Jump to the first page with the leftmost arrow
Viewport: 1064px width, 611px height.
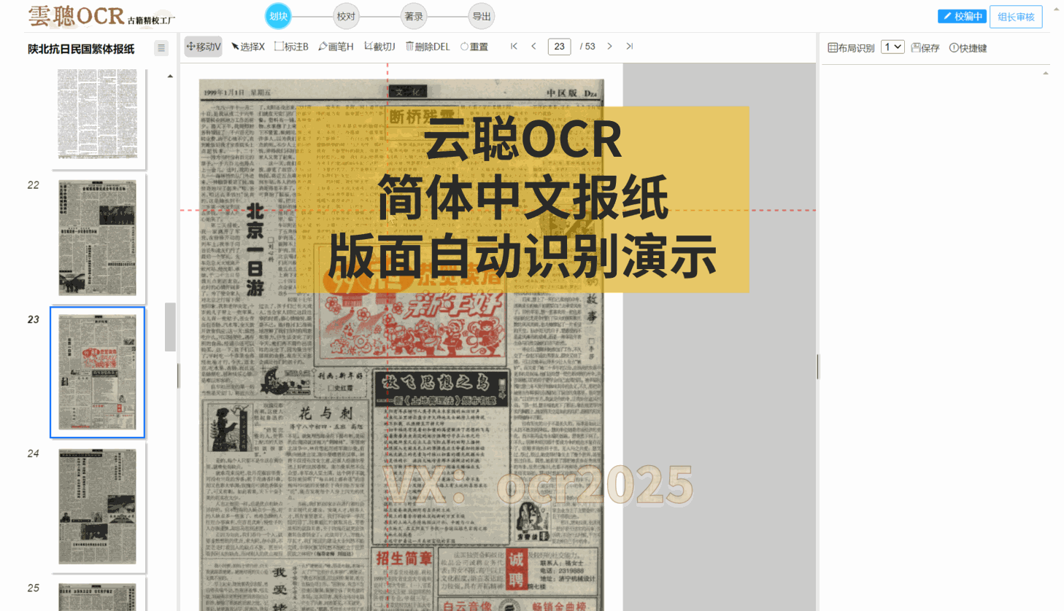click(x=514, y=46)
